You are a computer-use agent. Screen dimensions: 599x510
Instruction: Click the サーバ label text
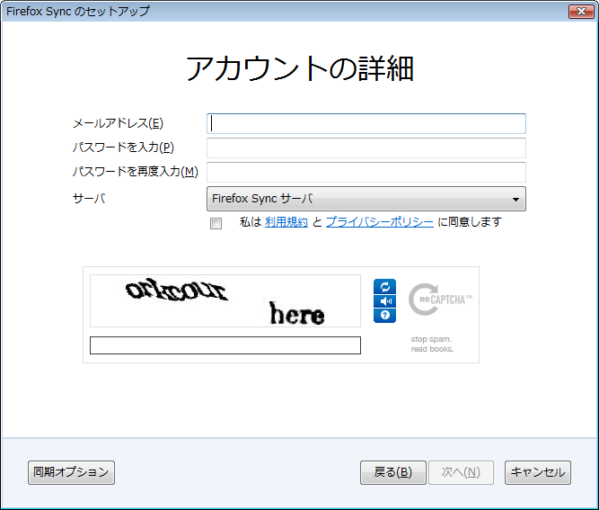coord(89,198)
